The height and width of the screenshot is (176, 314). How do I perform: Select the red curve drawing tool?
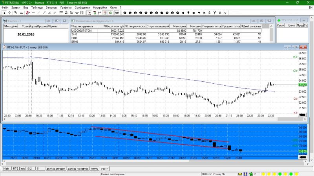click(28, 13)
